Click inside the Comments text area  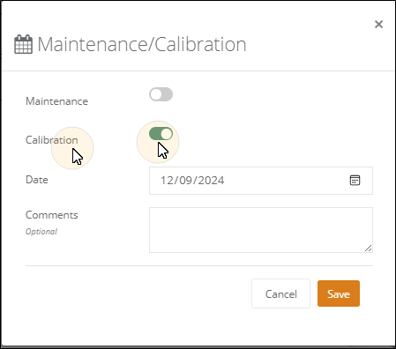(261, 230)
